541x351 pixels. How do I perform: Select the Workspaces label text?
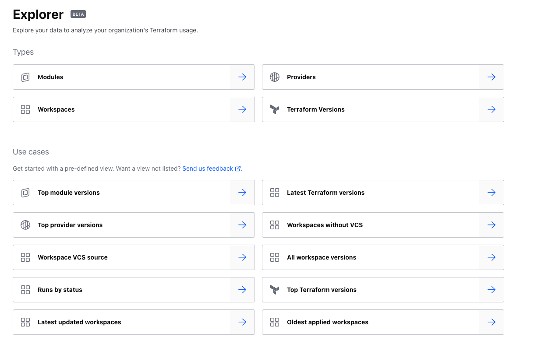coord(56,109)
